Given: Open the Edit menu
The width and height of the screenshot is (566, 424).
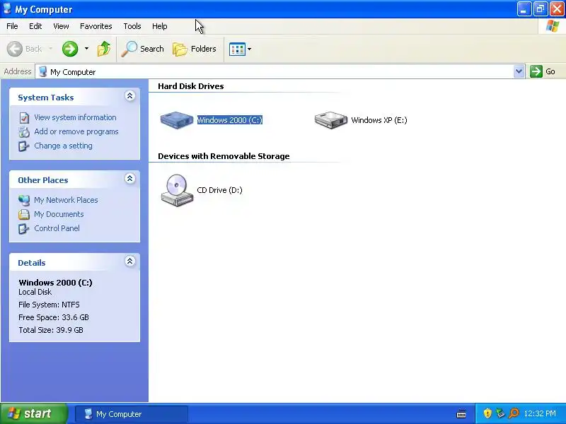Looking at the screenshot, I should 35,26.
